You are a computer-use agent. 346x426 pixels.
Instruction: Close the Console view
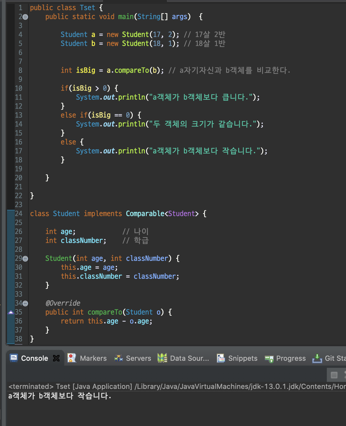(x=56, y=358)
